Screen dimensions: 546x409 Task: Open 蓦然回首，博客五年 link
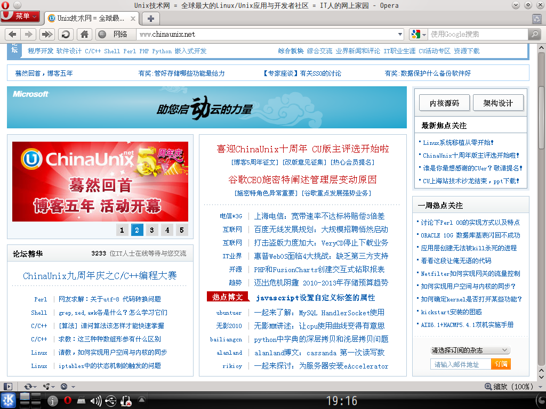(44, 73)
